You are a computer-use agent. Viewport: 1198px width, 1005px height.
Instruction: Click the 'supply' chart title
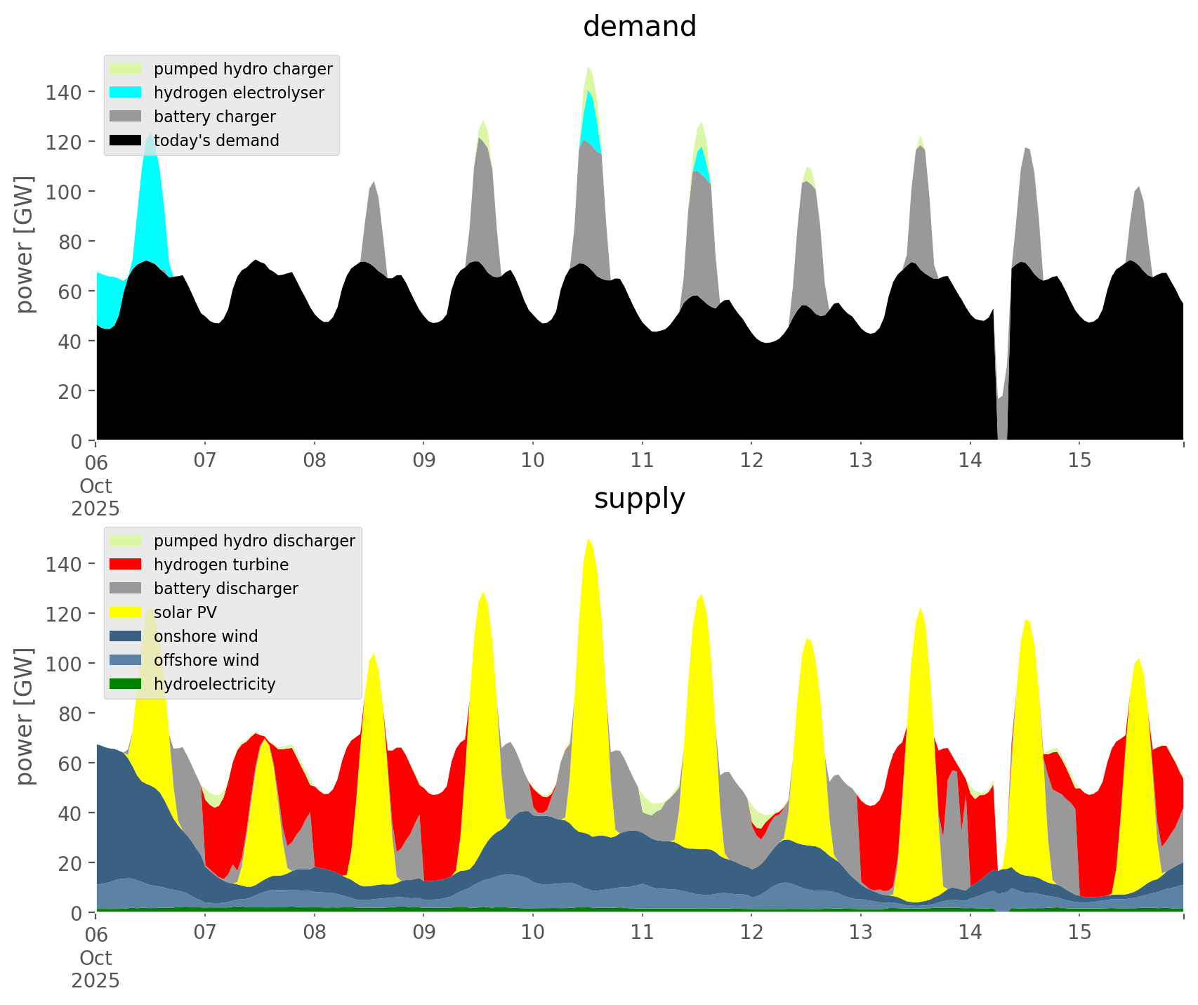point(639,499)
